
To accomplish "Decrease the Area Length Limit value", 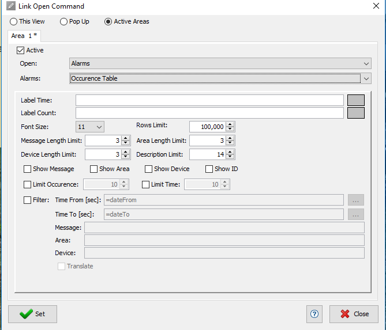I will pyautogui.click(x=230, y=143).
